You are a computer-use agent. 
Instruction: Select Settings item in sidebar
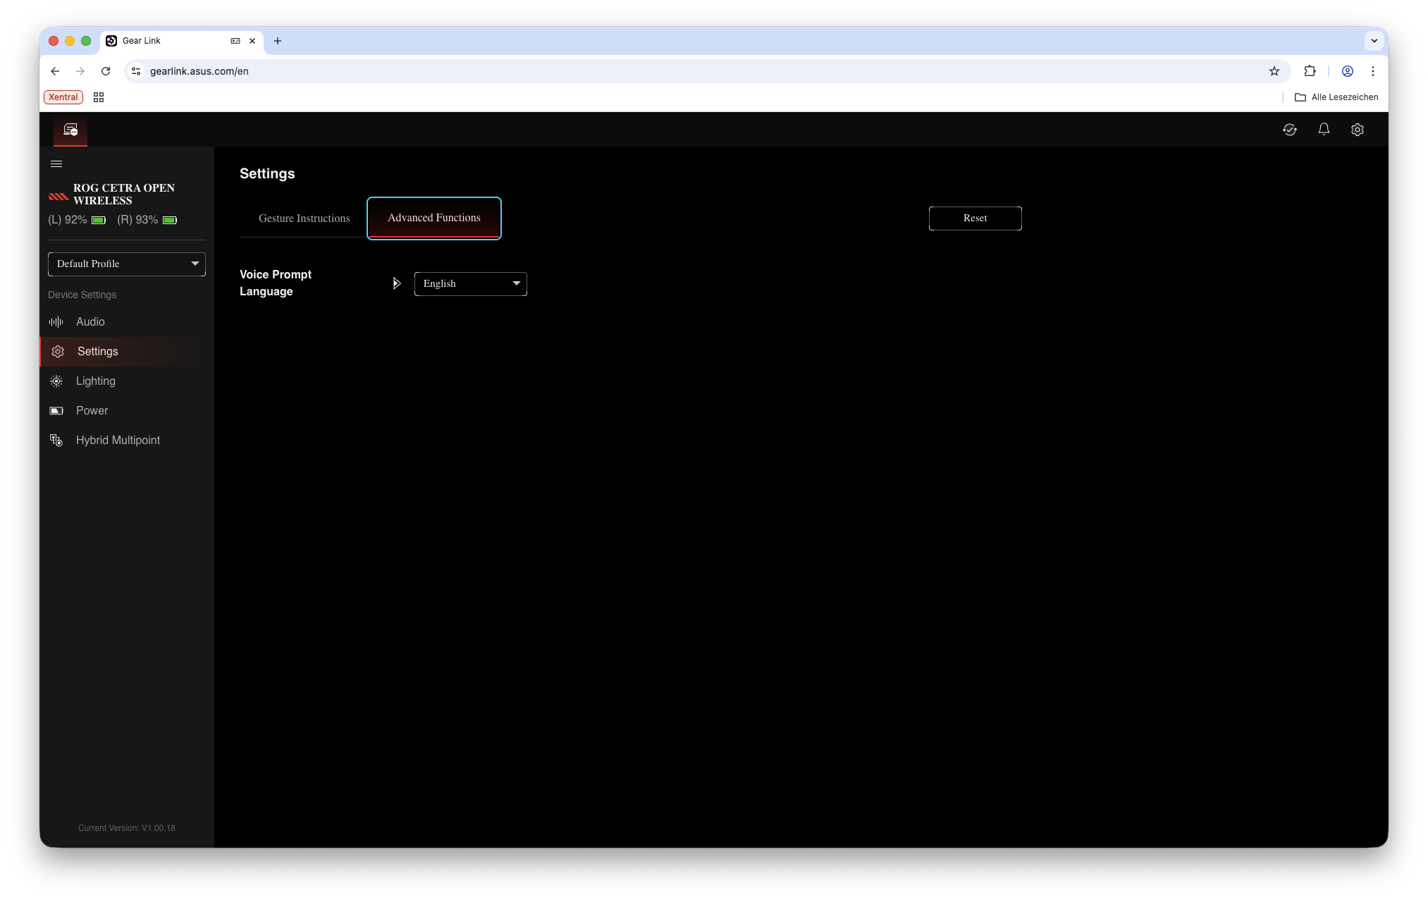pyautogui.click(x=97, y=352)
